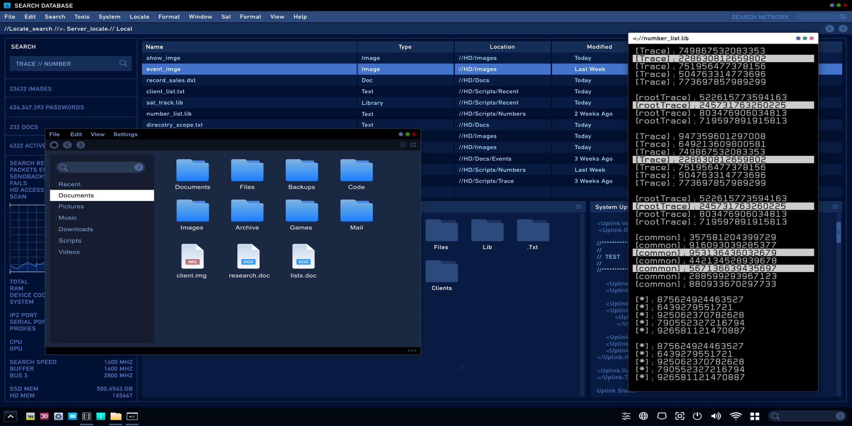Viewport: 852px width, 426px height.
Task: Open the Sat menu
Action: pos(226,17)
